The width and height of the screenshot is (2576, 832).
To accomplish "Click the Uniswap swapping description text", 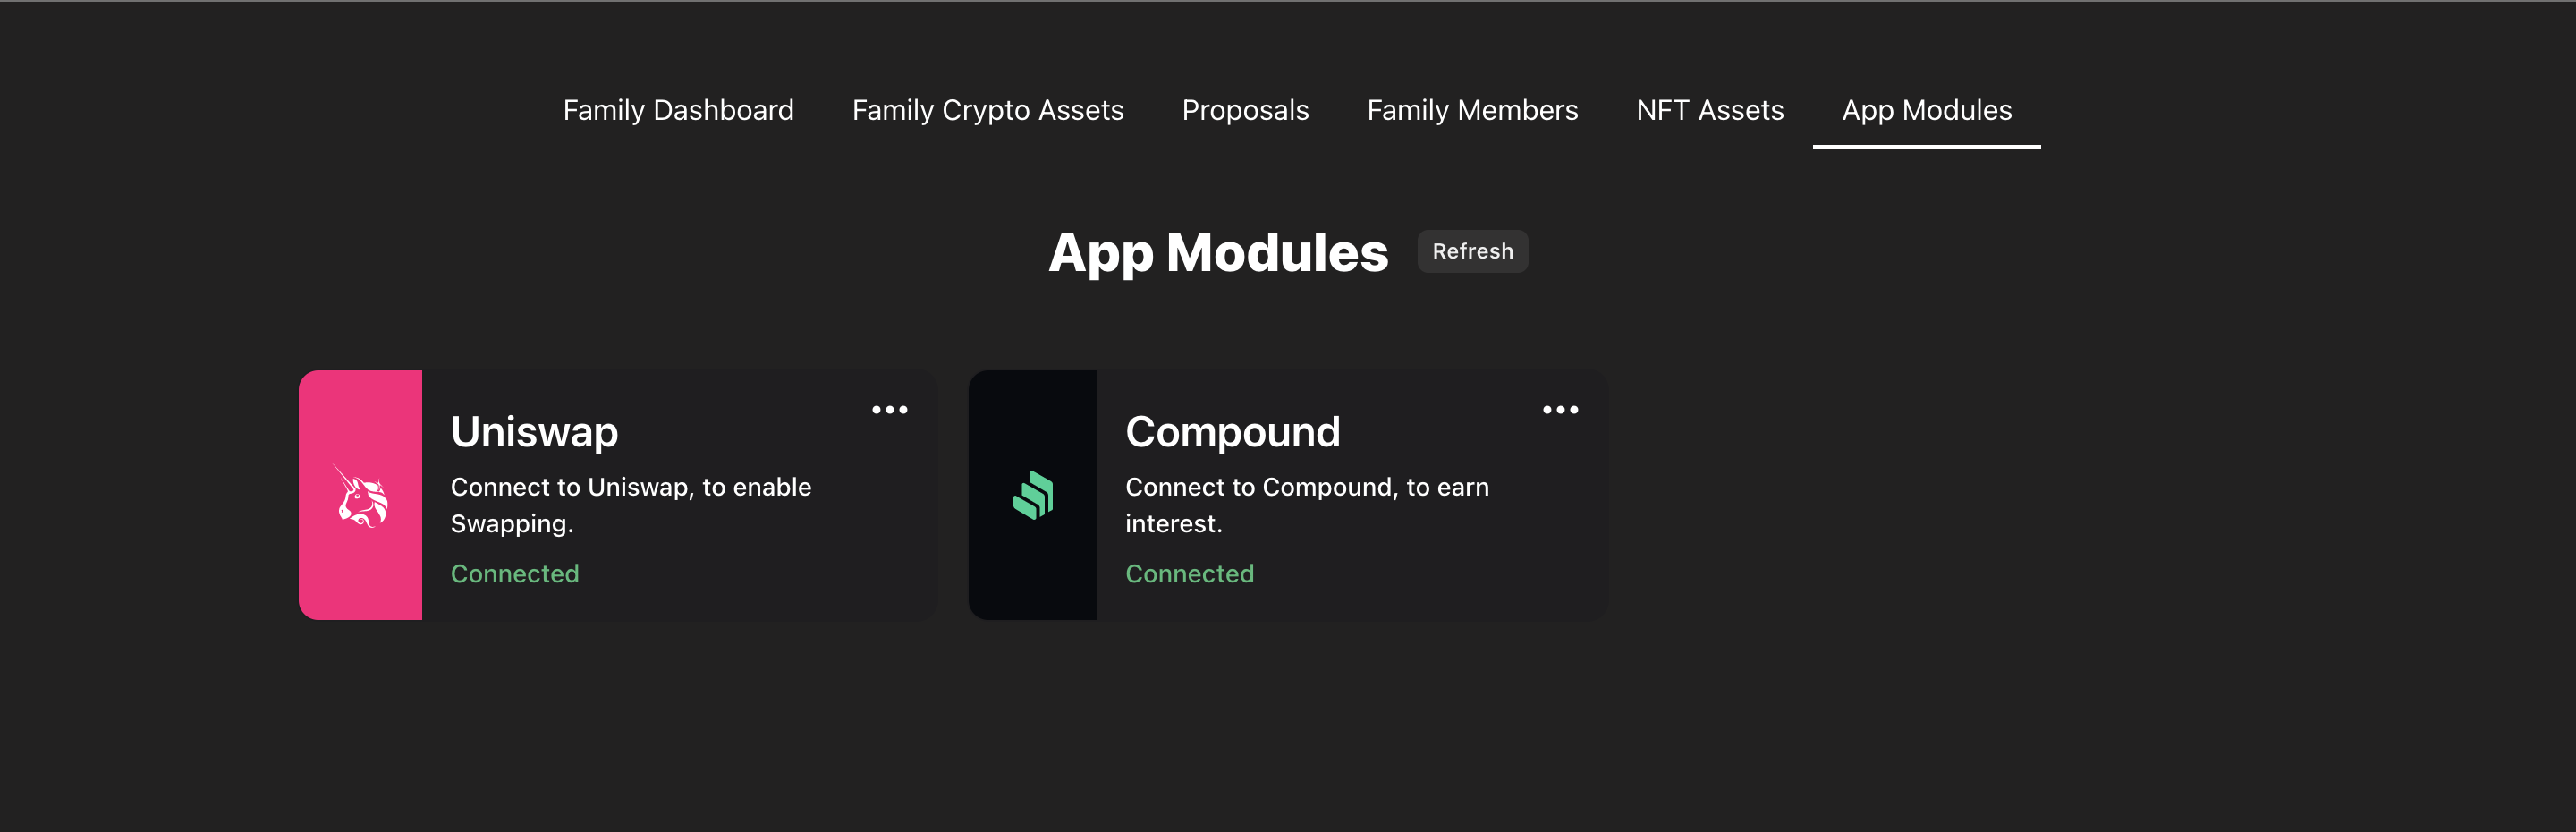I will click(631, 505).
